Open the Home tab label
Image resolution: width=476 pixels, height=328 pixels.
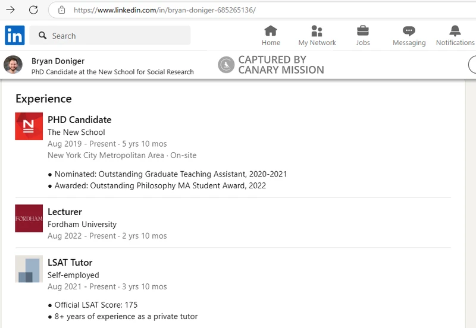271,43
